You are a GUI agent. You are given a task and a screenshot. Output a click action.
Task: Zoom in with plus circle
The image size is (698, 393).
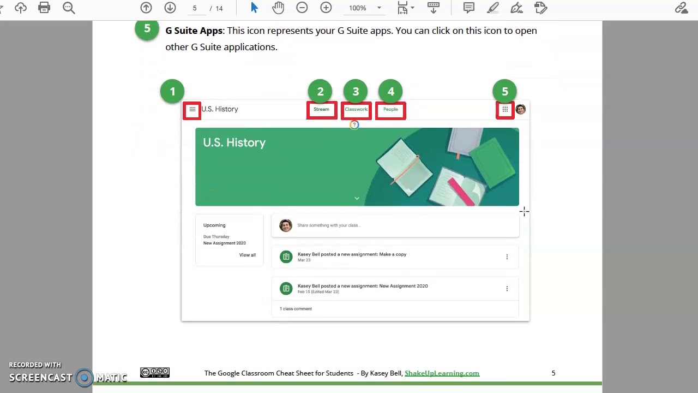[326, 8]
